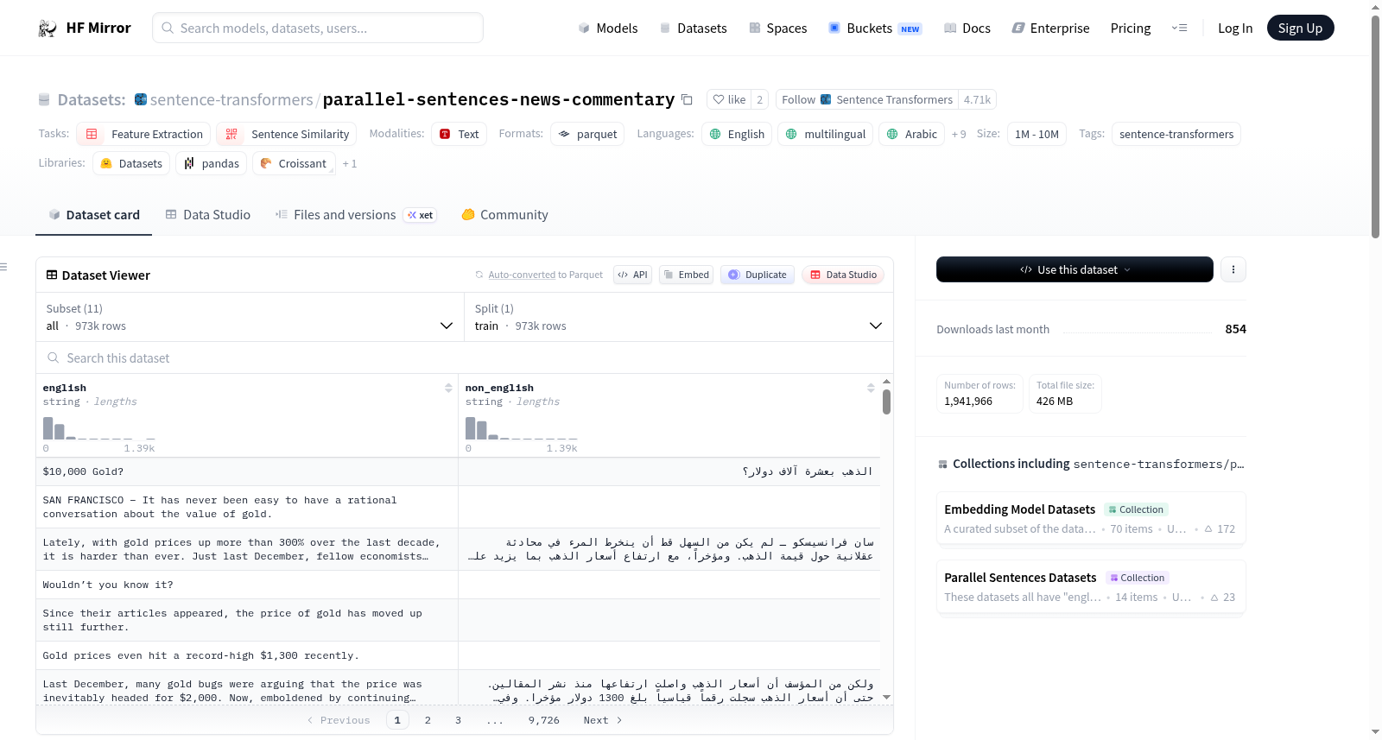This screenshot has width=1382, height=740.
Task: Click the Duplicate button
Action: [x=758, y=275]
